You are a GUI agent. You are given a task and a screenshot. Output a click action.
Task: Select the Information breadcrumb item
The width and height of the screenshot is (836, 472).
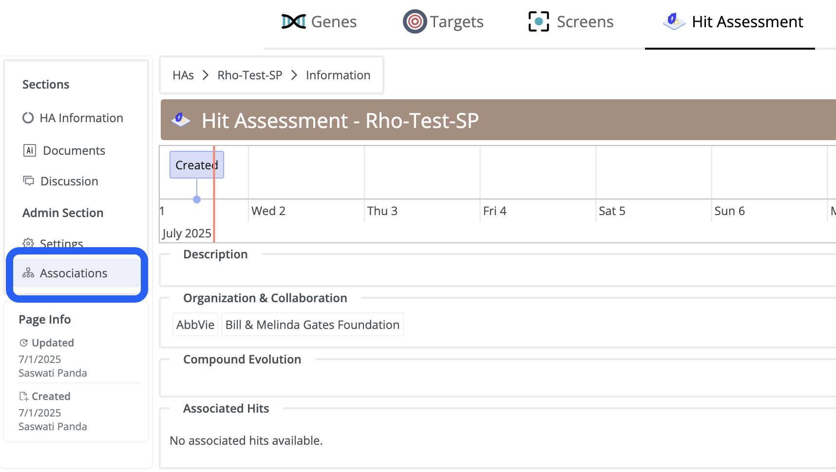[x=338, y=75]
